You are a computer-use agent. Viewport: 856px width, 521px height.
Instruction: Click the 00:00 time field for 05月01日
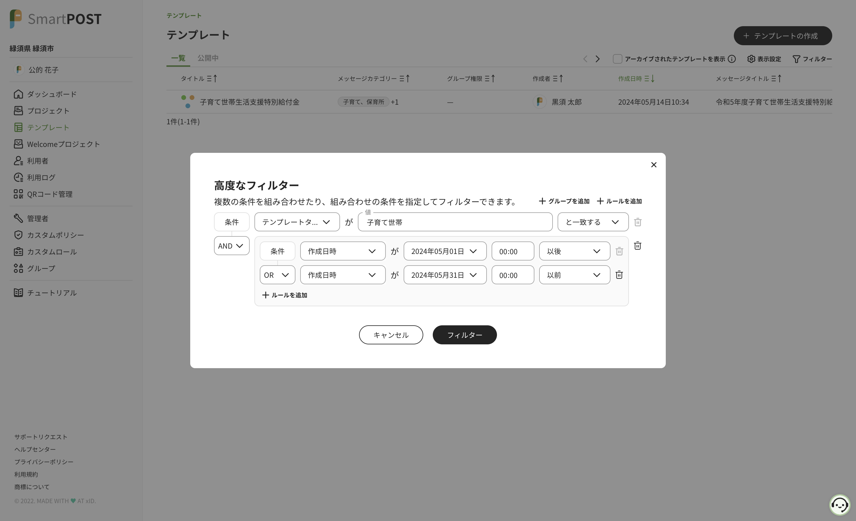coord(512,251)
